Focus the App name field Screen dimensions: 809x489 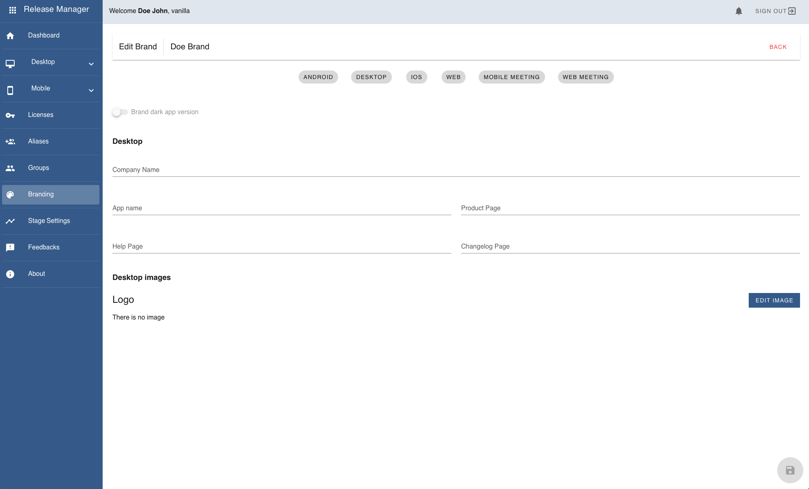point(282,208)
